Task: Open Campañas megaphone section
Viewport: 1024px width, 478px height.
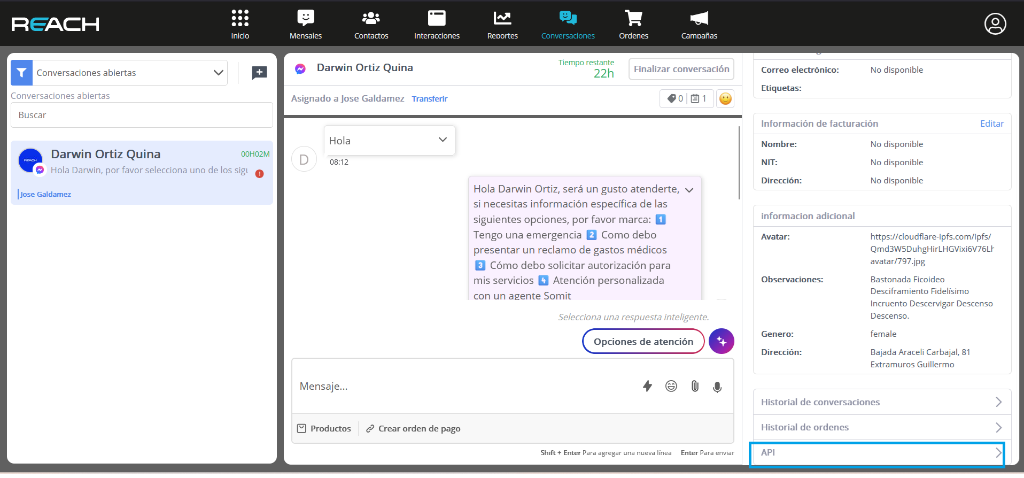Action: tap(699, 24)
